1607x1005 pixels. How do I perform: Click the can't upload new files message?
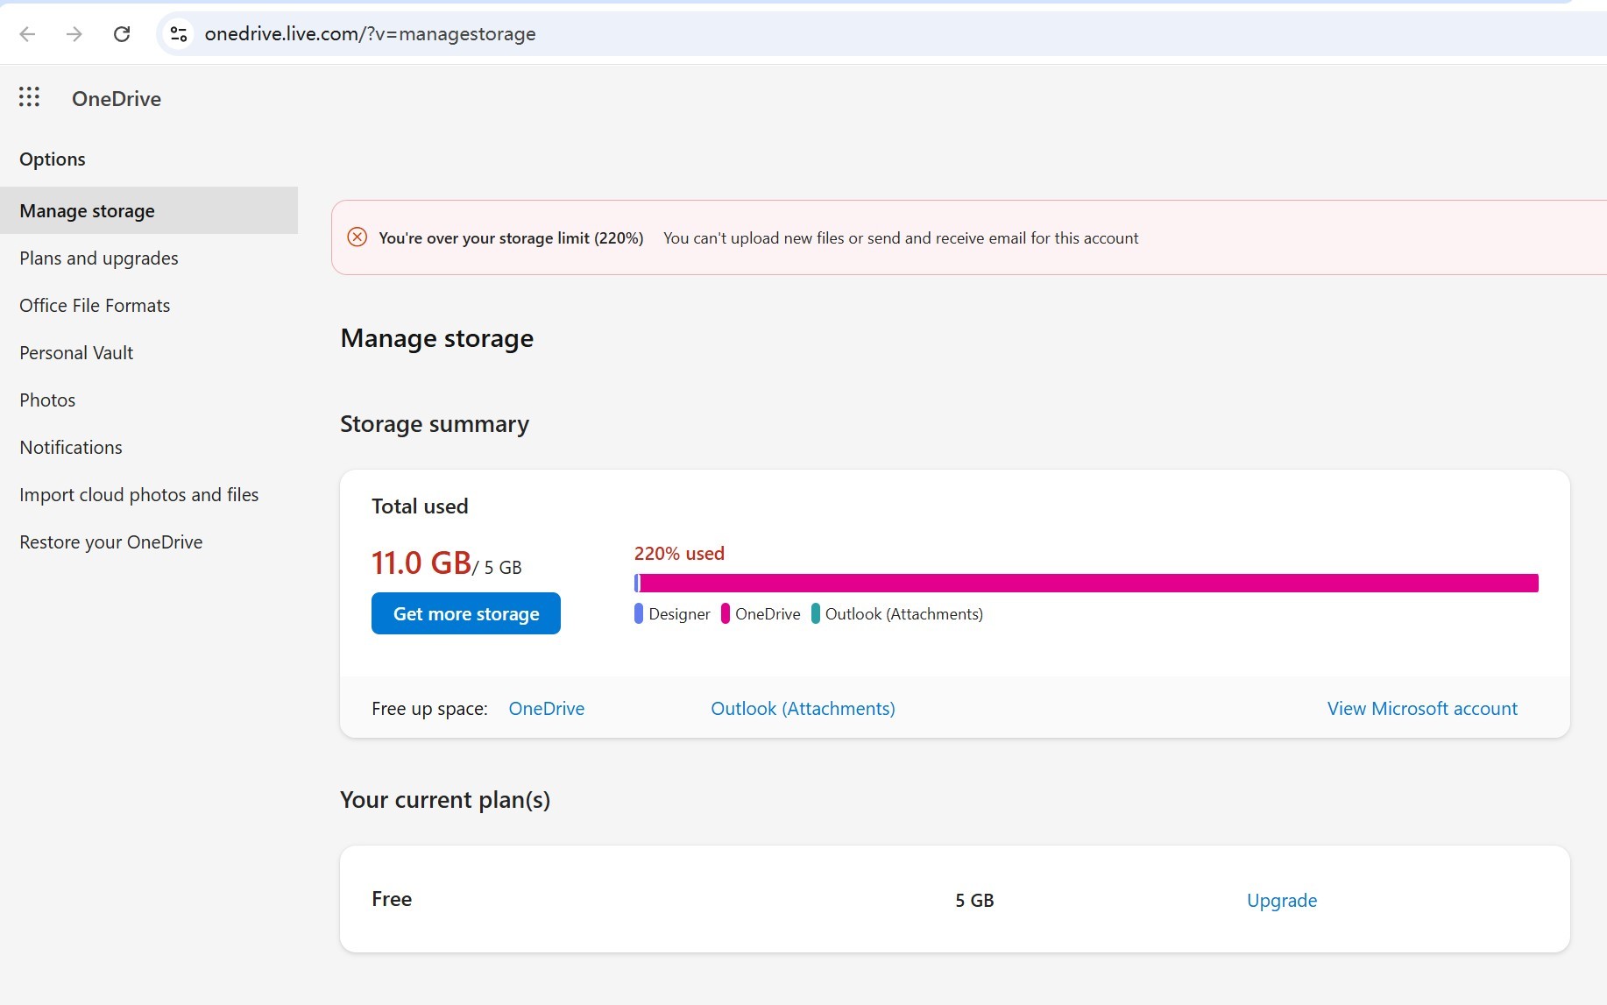click(x=901, y=237)
